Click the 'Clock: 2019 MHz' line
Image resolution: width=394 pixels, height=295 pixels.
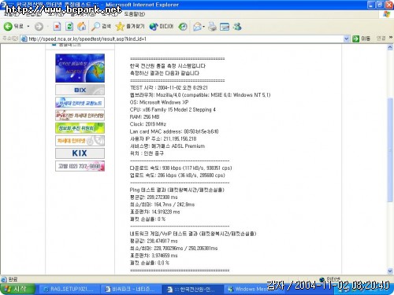point(148,124)
